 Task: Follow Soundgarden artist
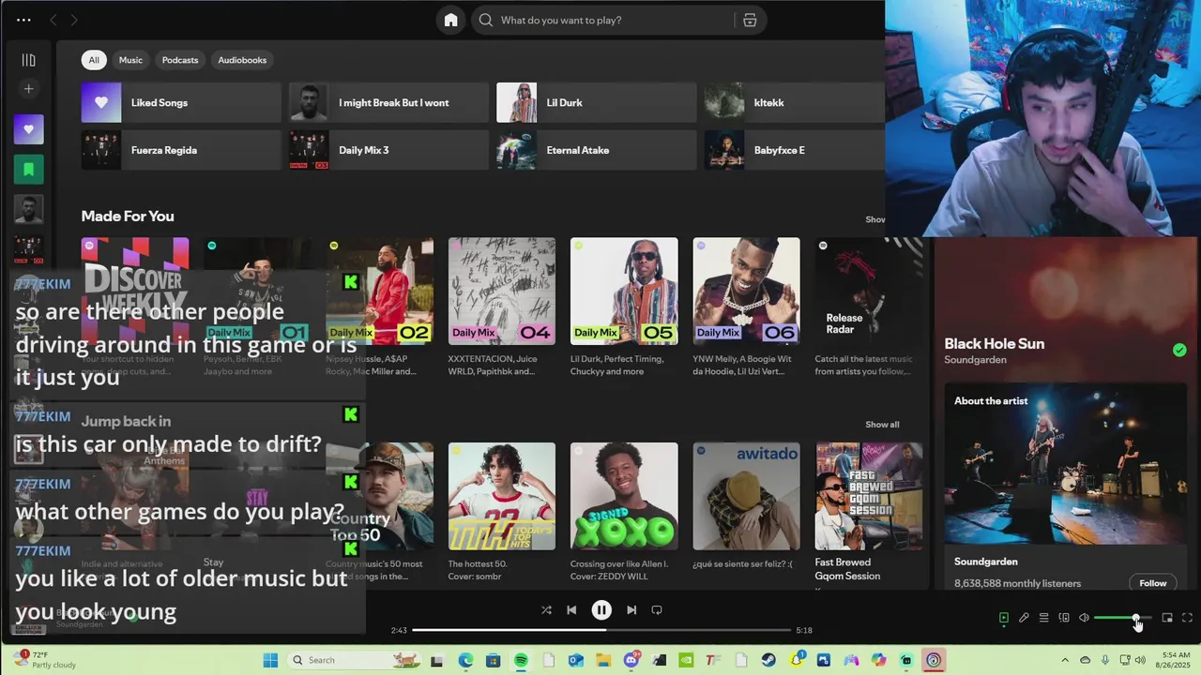coord(1152,583)
